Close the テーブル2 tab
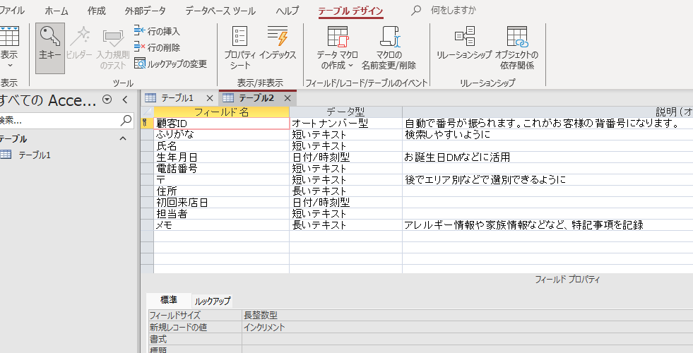Screen dimensions: 693x353 coord(287,98)
